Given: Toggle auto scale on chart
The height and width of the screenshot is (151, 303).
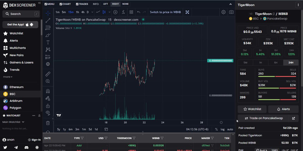Looking at the screenshot, I should point(230,129).
